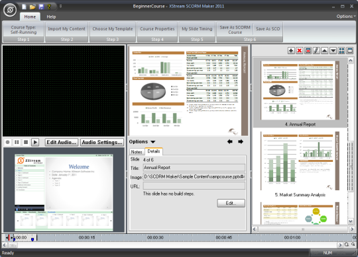Screen dimensions: 358x257
Task: Click Import My Content
Action: click(66, 29)
